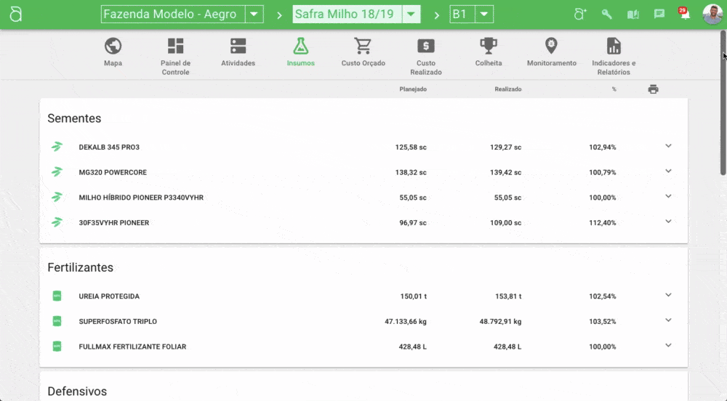
Task: Click the Aegro logo in top bar
Action: click(15, 15)
